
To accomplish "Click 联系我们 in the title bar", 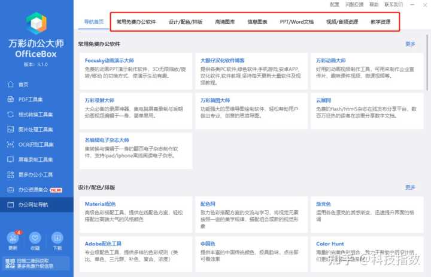I will point(393,4).
